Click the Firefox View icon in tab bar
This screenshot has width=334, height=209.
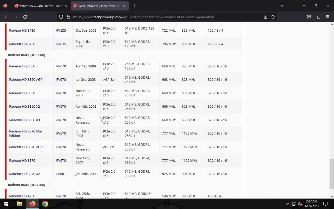coord(5,6)
